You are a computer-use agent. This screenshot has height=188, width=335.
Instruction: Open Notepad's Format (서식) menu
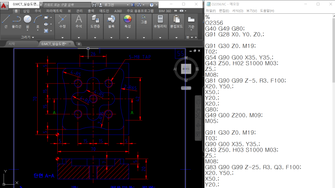[237, 10]
